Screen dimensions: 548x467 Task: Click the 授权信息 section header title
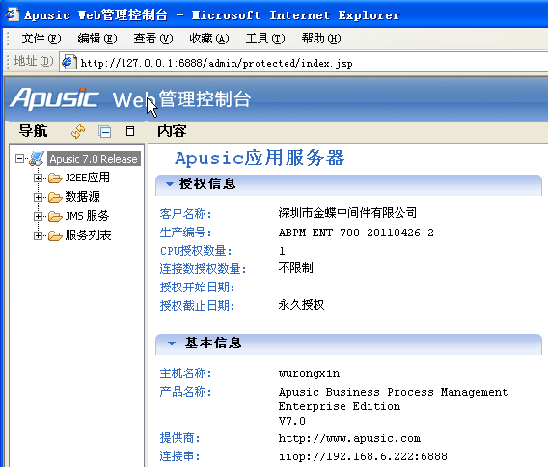[207, 184]
